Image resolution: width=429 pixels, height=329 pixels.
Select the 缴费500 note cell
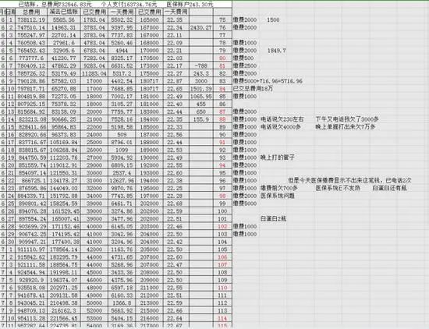coord(243,58)
